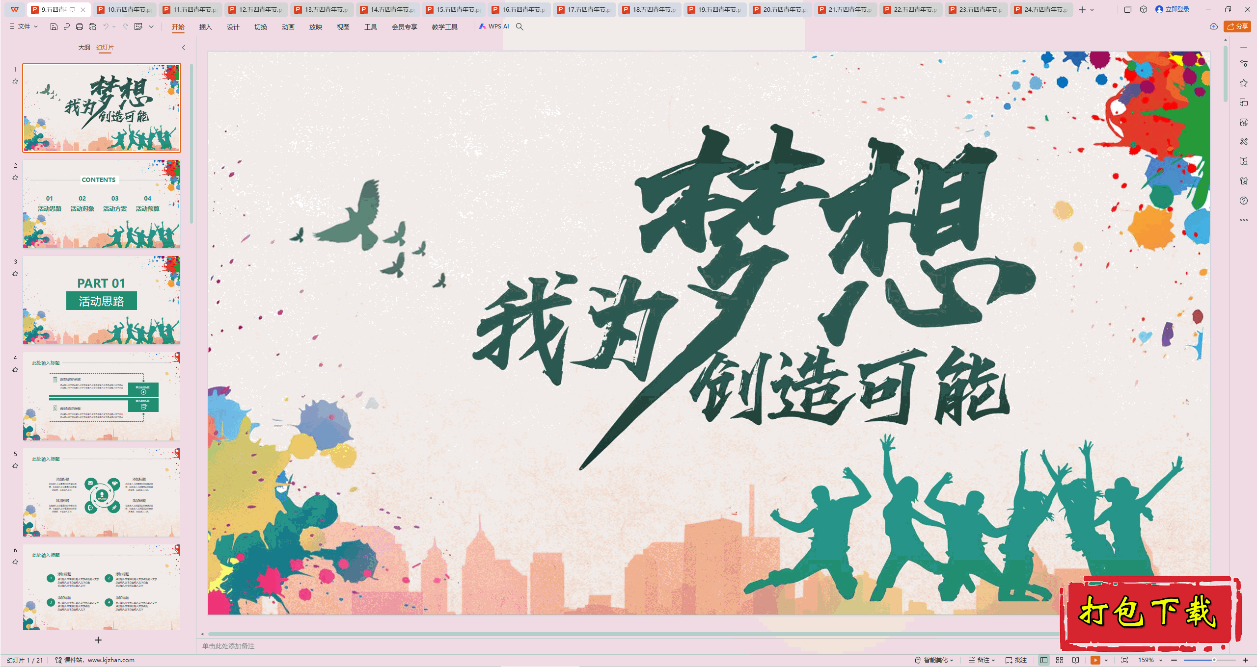Open the object properties sliders icon in sidebar
The height and width of the screenshot is (667, 1257).
point(1244,63)
